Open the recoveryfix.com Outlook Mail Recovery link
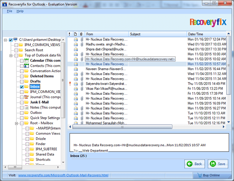234x181 pixels. 63,175
